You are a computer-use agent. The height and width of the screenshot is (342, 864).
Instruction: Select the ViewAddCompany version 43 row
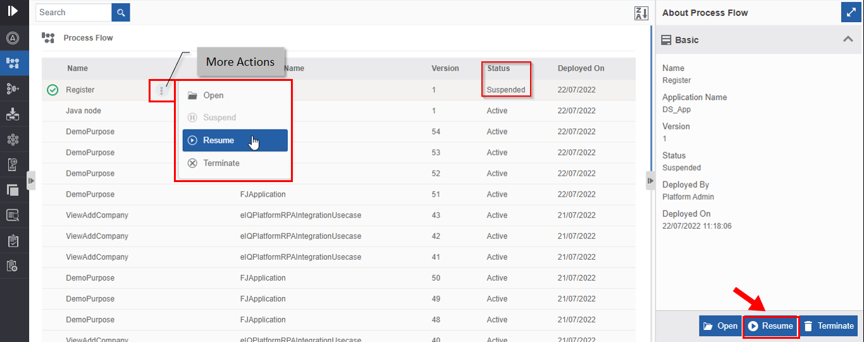pyautogui.click(x=338, y=216)
